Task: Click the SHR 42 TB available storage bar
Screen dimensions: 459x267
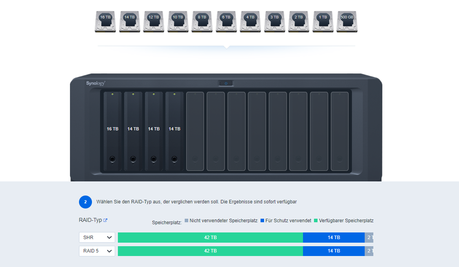Action: pyautogui.click(x=210, y=238)
